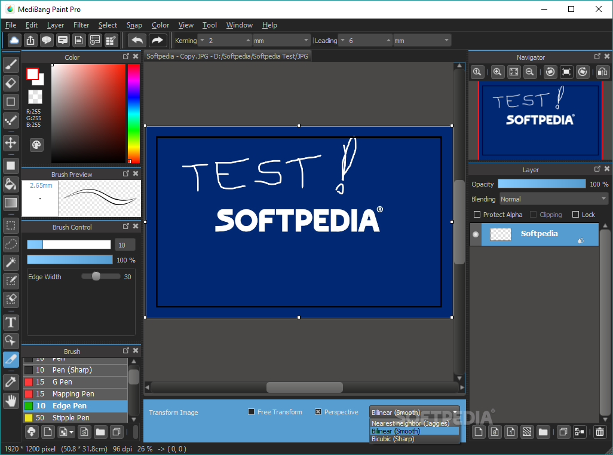Select the foreground color swatch
613x455 pixels.
click(x=32, y=74)
